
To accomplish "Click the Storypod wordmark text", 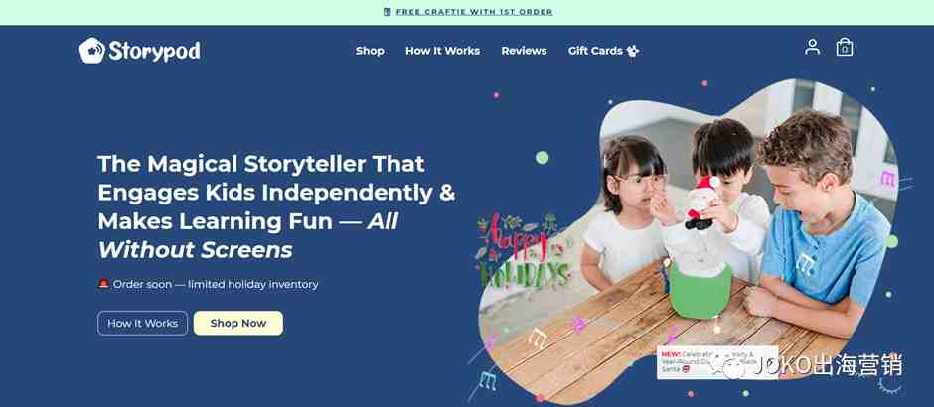I will pos(154,52).
